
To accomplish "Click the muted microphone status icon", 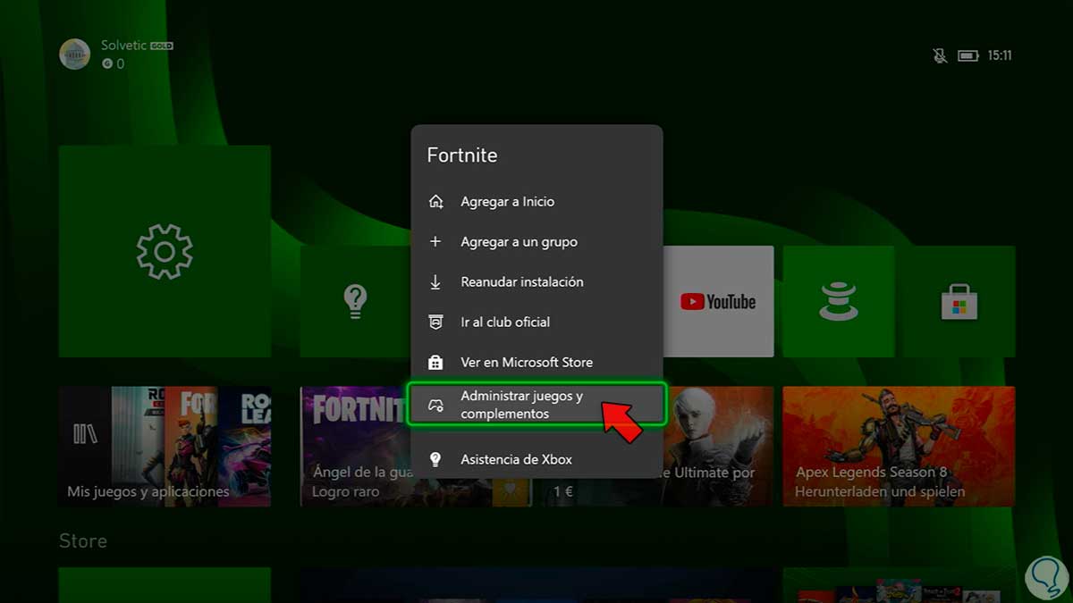I will [x=940, y=55].
